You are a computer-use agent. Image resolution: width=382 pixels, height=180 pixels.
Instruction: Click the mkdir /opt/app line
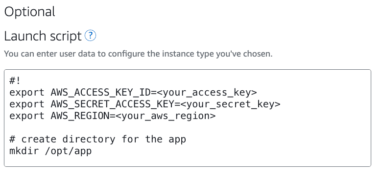pos(50,151)
